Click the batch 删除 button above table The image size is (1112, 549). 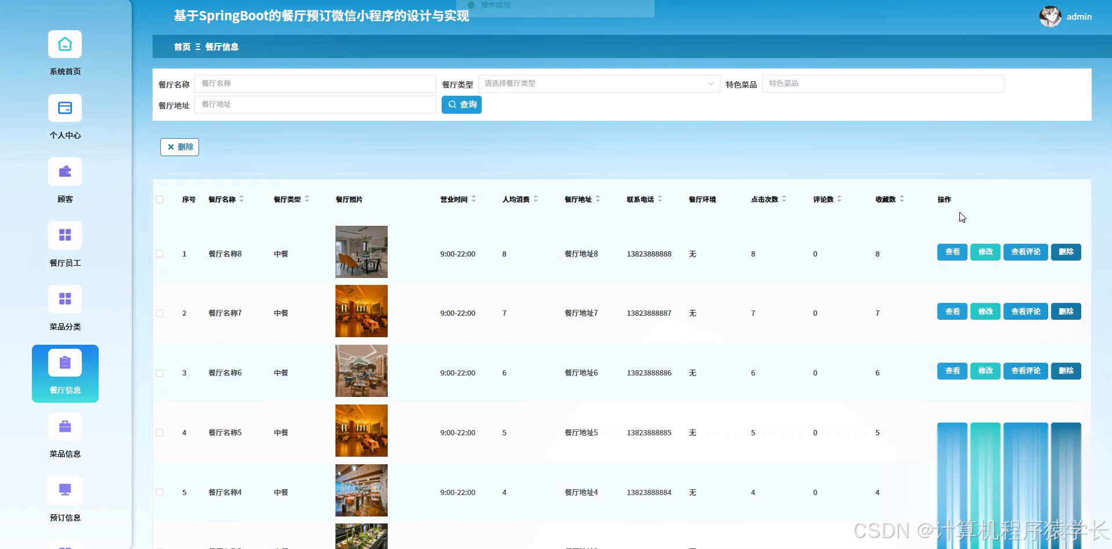[x=179, y=147]
